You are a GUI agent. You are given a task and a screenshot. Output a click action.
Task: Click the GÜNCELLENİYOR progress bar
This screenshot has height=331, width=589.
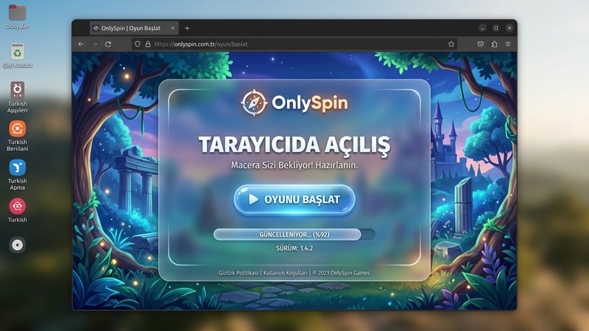(x=294, y=235)
